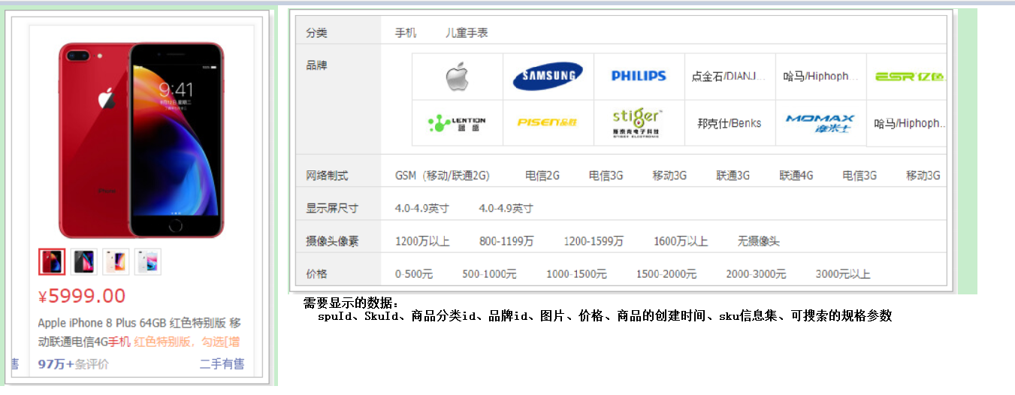
Task: Click the 品牌 row label
Action: tap(316, 65)
